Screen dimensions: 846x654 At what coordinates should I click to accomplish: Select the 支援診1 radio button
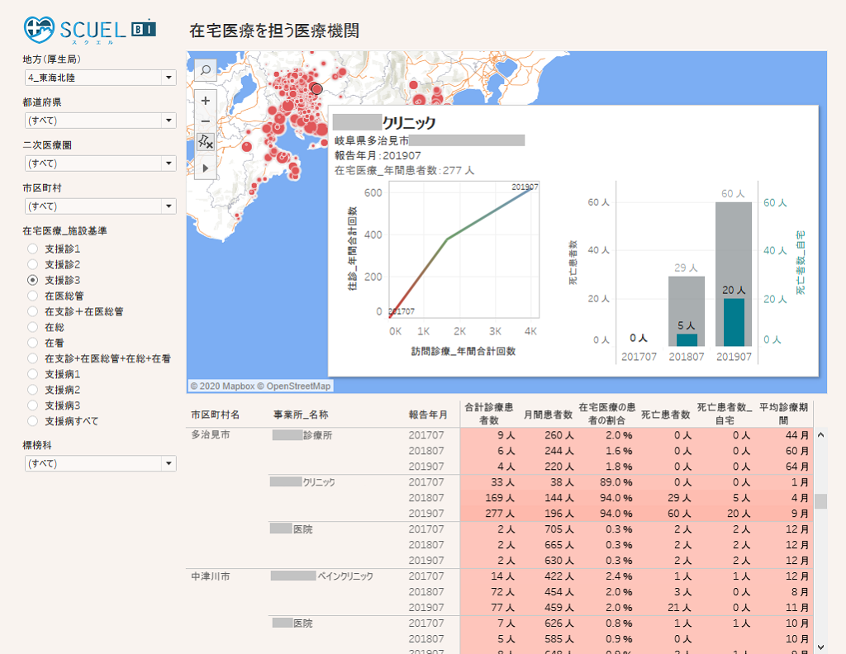(32, 249)
